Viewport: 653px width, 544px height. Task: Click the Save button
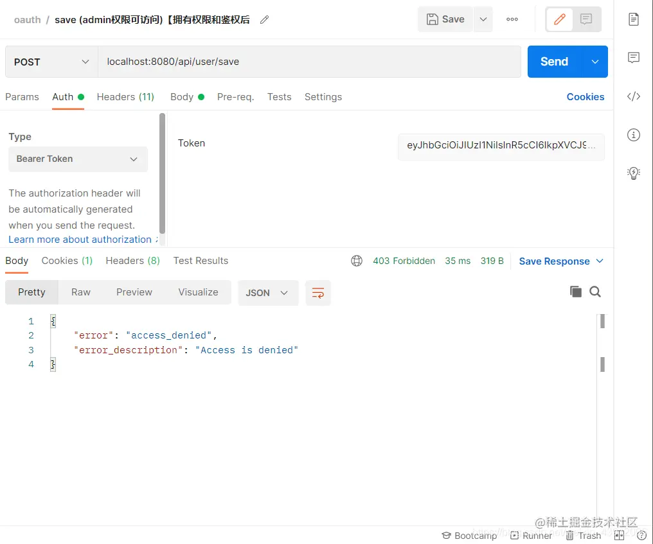[445, 19]
